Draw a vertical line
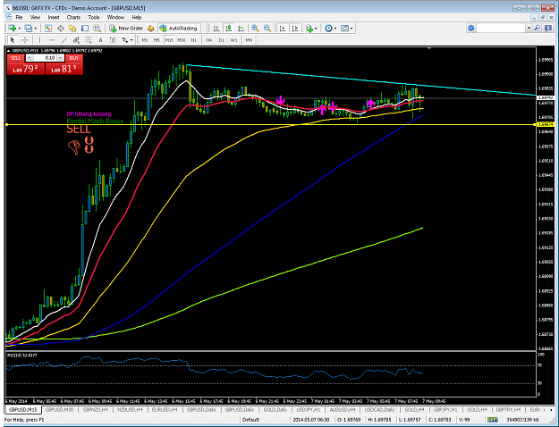 (x=39, y=40)
